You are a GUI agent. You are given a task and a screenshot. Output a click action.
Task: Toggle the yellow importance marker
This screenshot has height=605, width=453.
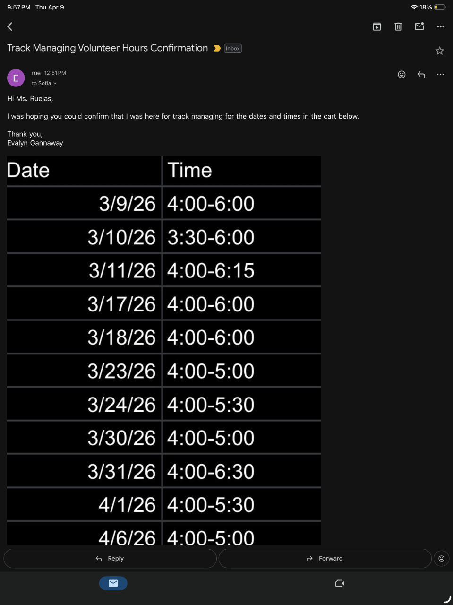tap(217, 48)
